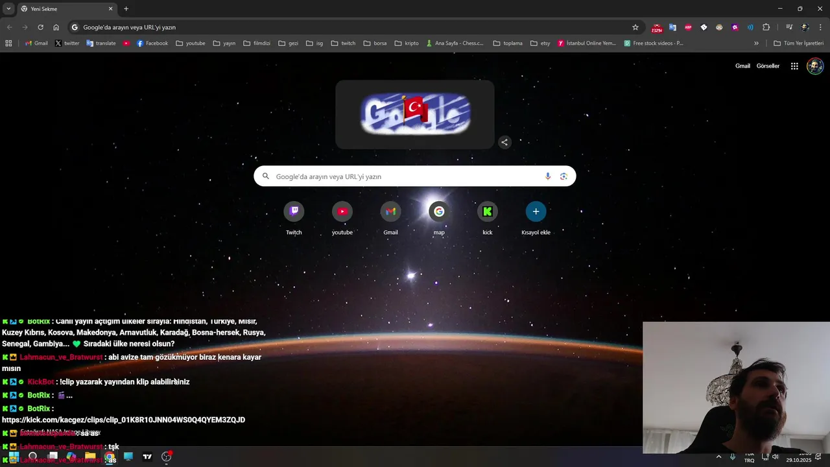Open the kick shortcut tile
The image size is (830, 467).
[x=488, y=219]
